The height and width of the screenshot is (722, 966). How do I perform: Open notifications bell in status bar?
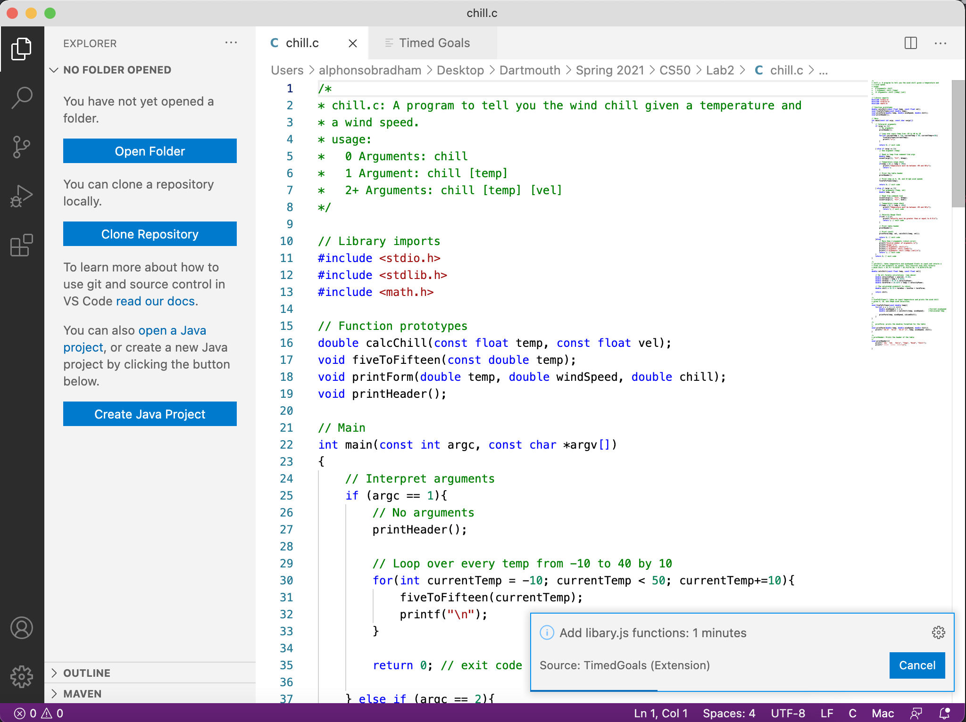pos(944,713)
